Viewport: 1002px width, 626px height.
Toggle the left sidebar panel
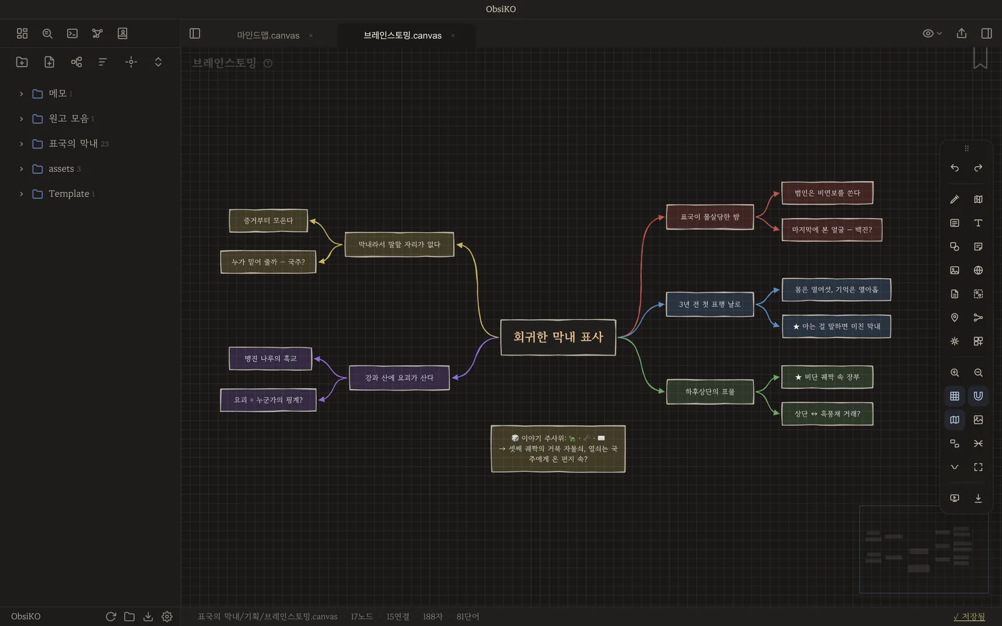[195, 33]
